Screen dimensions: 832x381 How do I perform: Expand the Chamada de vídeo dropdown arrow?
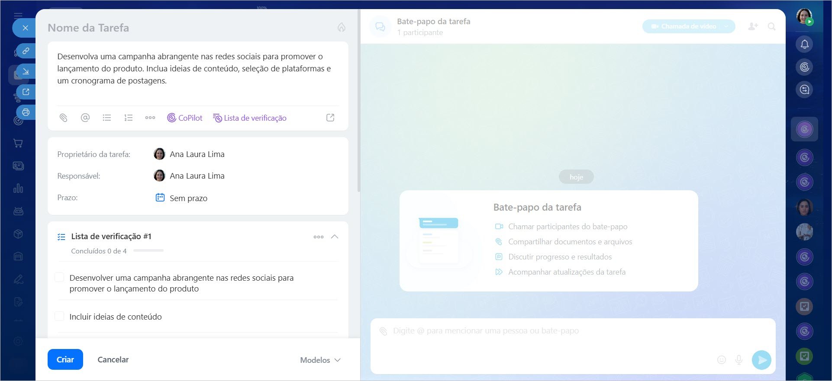(x=727, y=26)
